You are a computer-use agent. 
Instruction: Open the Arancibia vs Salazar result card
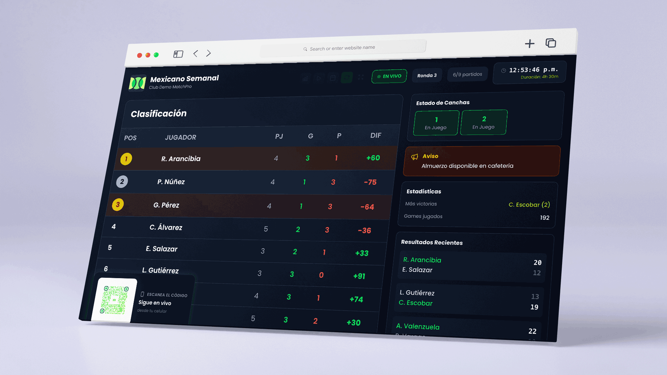(472, 266)
